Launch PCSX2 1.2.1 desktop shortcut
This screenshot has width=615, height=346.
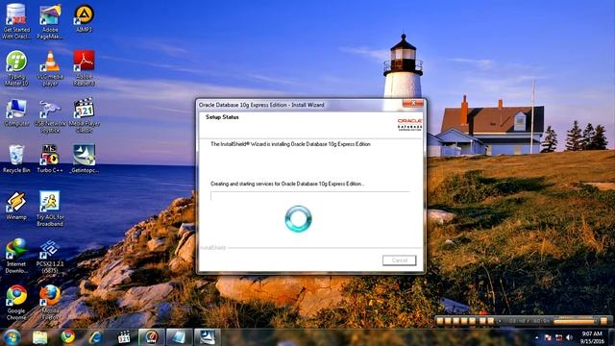(x=50, y=257)
